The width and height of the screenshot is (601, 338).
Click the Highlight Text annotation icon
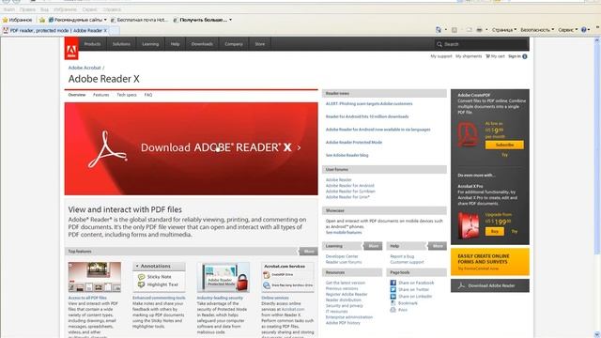tap(141, 284)
